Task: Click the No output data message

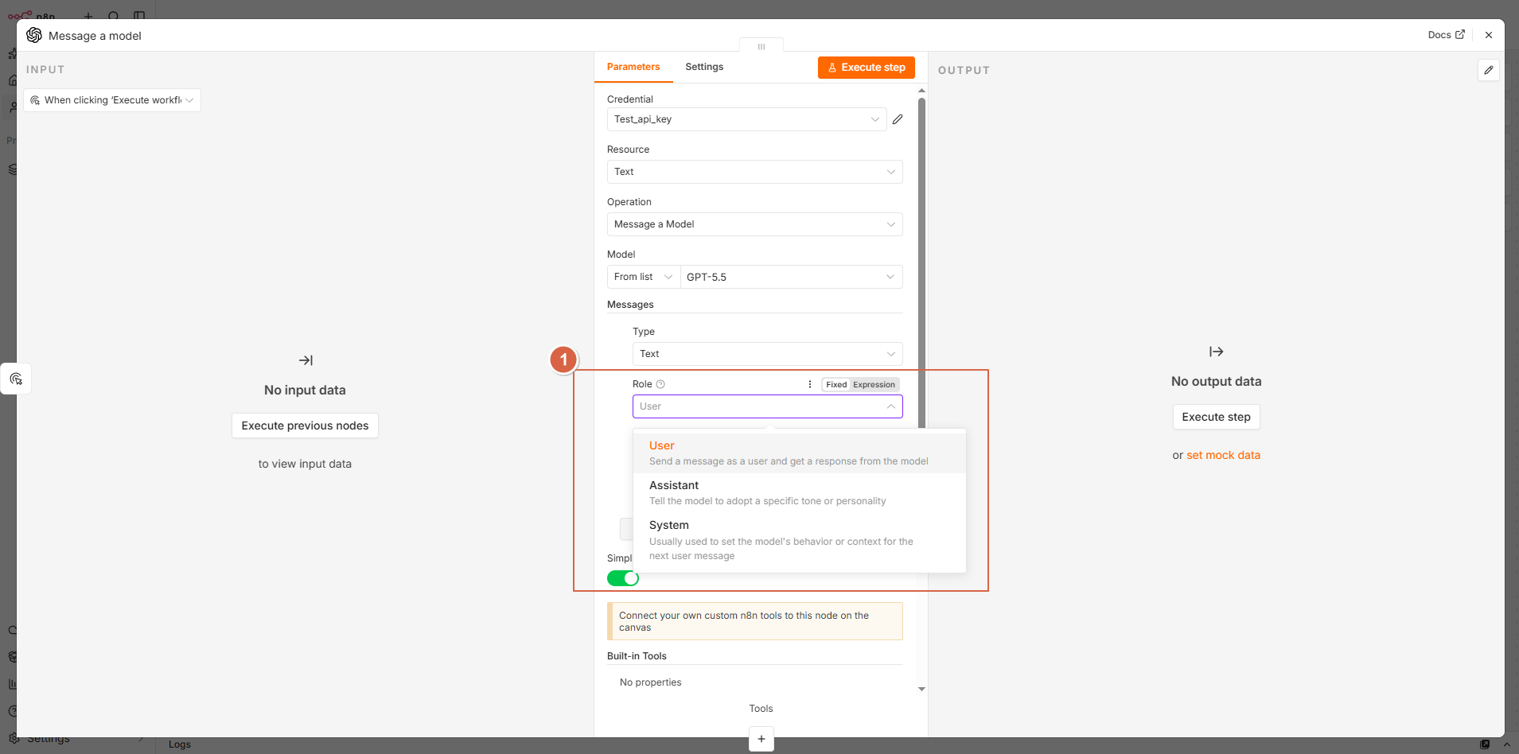Action: point(1216,381)
